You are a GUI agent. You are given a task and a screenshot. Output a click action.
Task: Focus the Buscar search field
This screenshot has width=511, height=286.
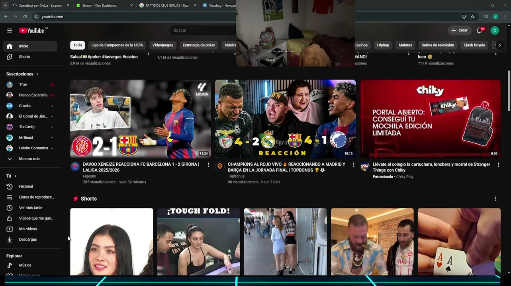click(203, 30)
